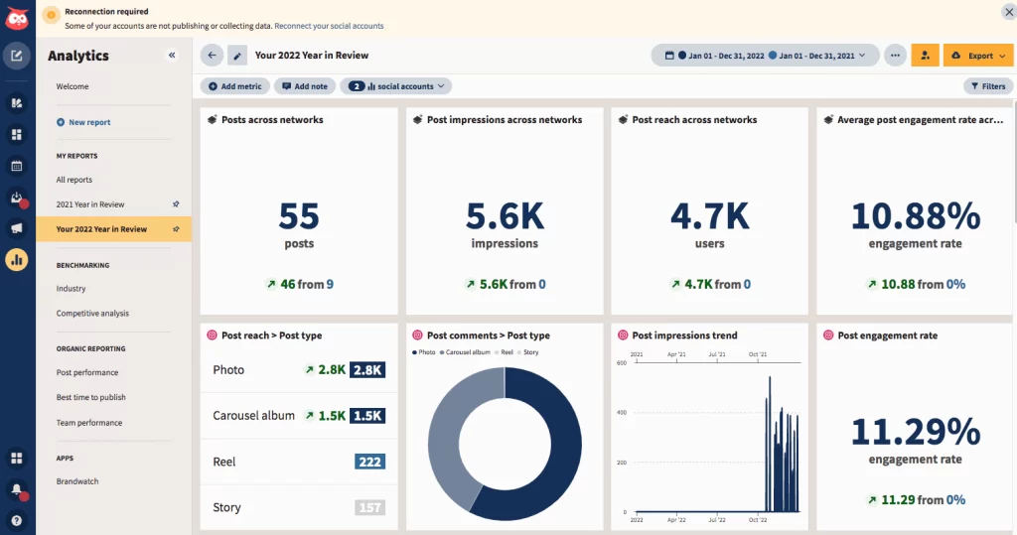Viewport: 1017px width, 535px height.
Task: Open the Compose pencil icon in left sidebar
Action: pos(17,56)
